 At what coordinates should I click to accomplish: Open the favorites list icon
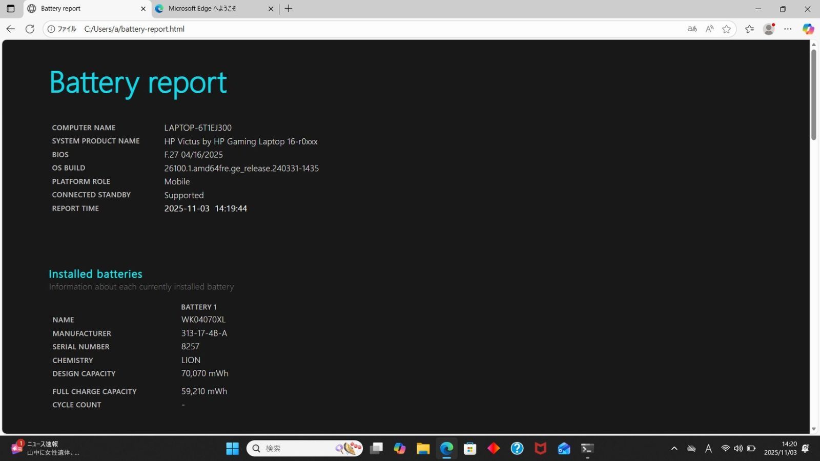coord(749,29)
